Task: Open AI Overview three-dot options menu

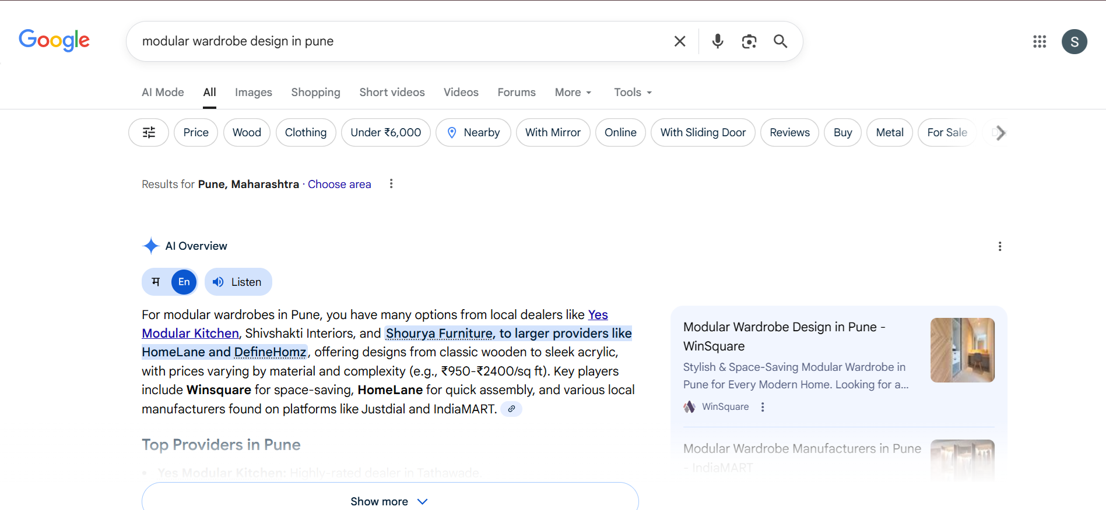Action: (x=999, y=246)
